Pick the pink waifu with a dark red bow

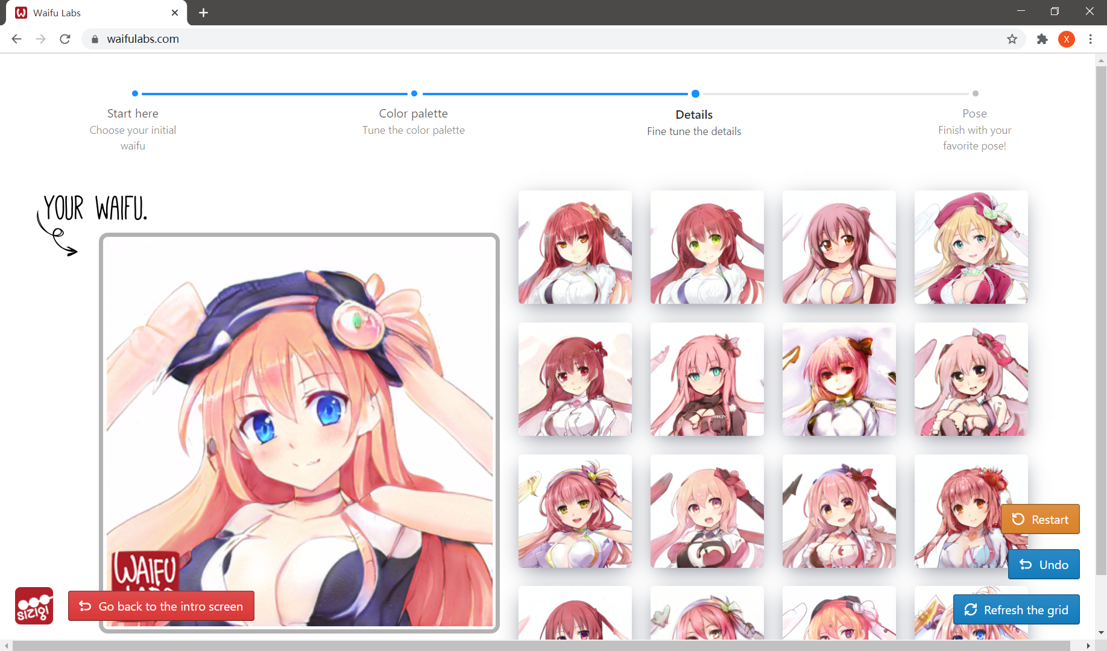839,511
